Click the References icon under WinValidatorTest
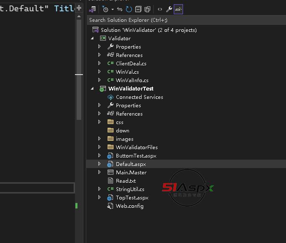The width and height of the screenshot is (286, 243). coord(111,114)
